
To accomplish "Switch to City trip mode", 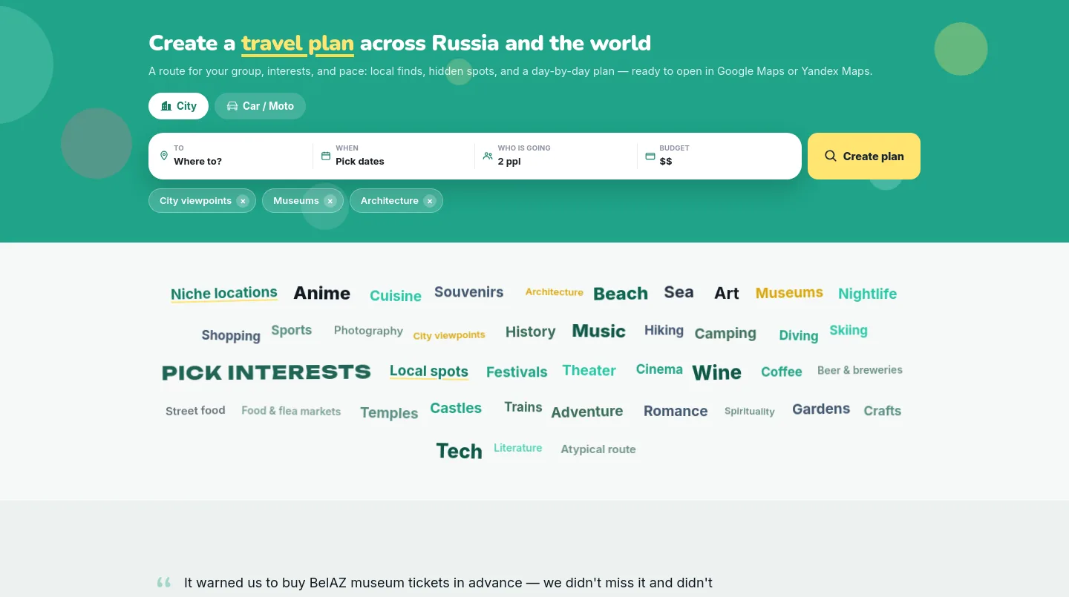I will point(178,106).
